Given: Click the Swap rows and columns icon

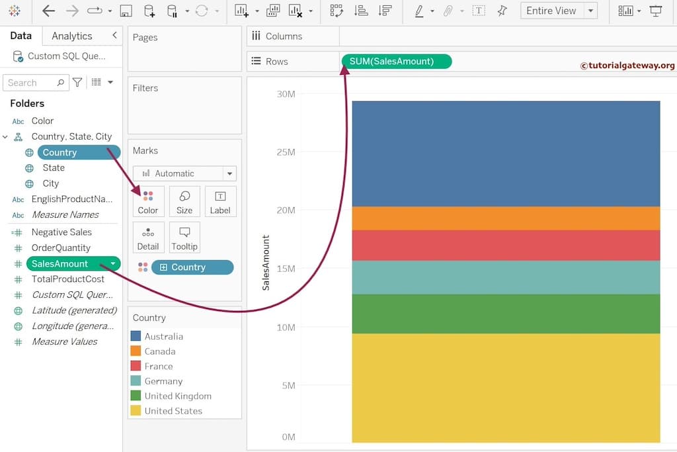Looking at the screenshot, I should tap(337, 11).
